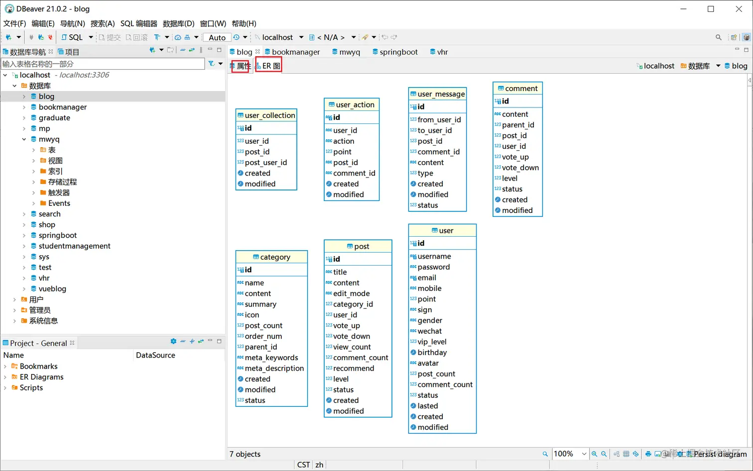This screenshot has width=753, height=471.
Task: Zoom in on the ER diagram
Action: [x=594, y=454]
